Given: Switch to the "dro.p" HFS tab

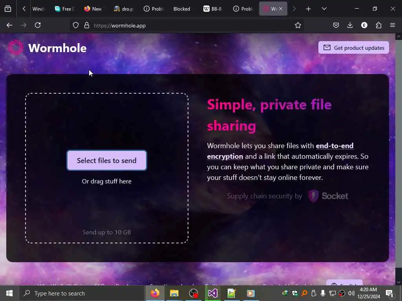Looking at the screenshot, I should tap(124, 9).
